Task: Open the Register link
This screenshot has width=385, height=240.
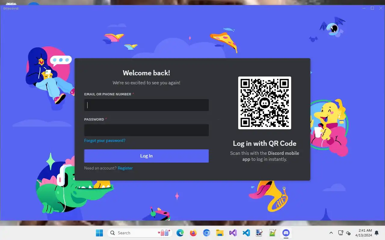Action: [125, 168]
